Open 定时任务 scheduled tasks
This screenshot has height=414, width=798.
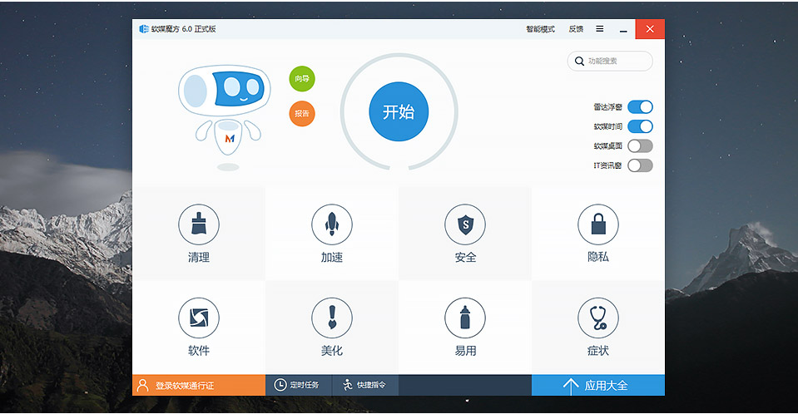[x=299, y=385]
